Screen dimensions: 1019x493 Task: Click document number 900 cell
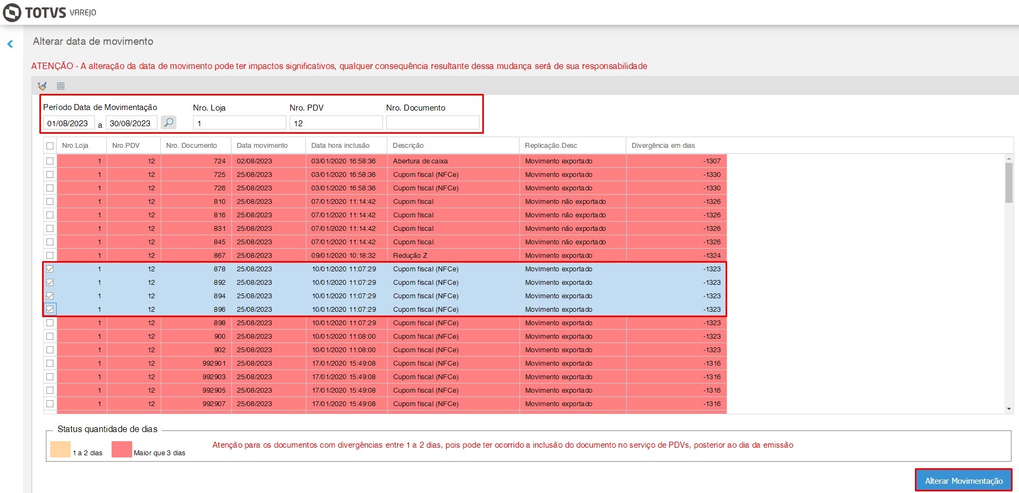pyautogui.click(x=196, y=336)
